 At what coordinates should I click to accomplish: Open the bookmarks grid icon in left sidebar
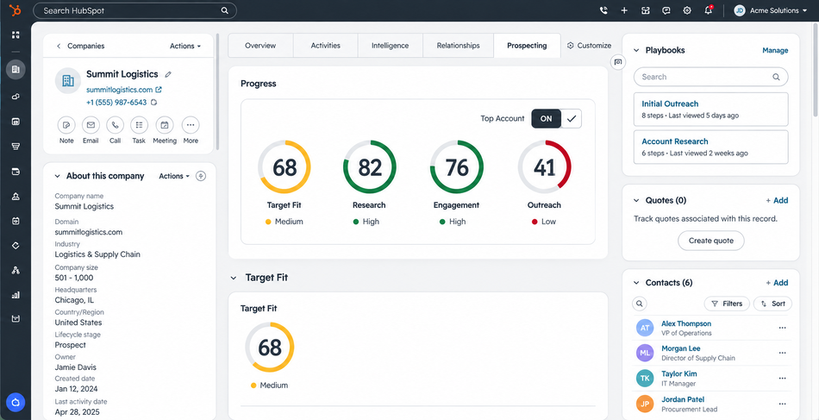pos(16,35)
